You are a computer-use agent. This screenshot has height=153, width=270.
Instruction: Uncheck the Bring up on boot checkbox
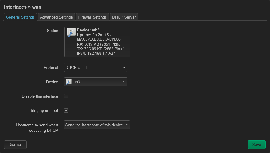tap(66, 110)
